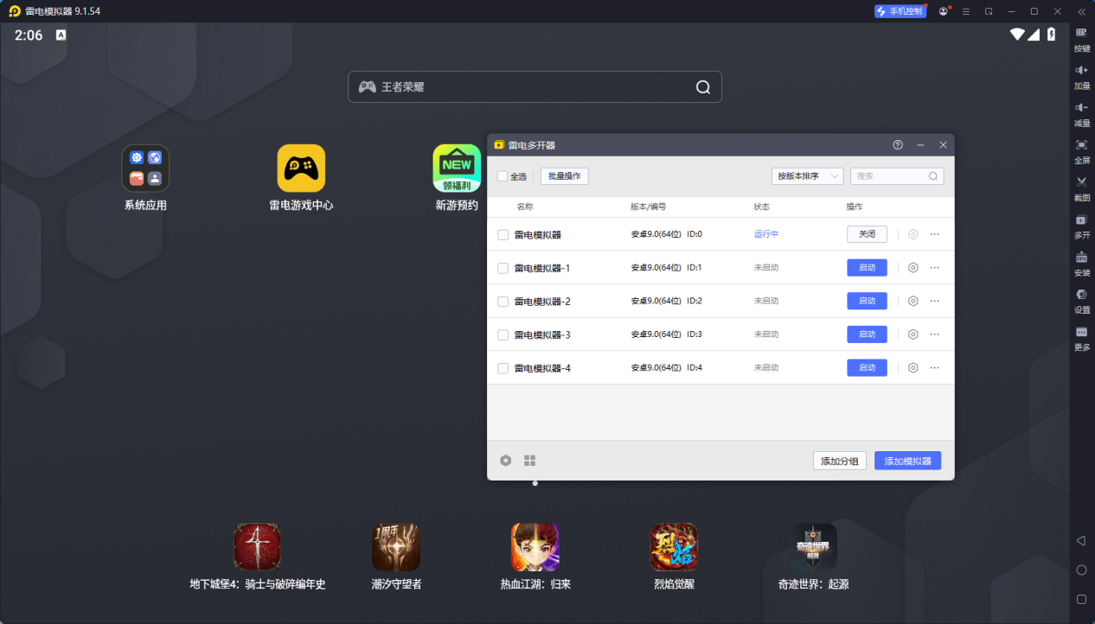The width and height of the screenshot is (1095, 624).
Task: Select the checkbox for 雷电模拟器-2
Action: 503,301
